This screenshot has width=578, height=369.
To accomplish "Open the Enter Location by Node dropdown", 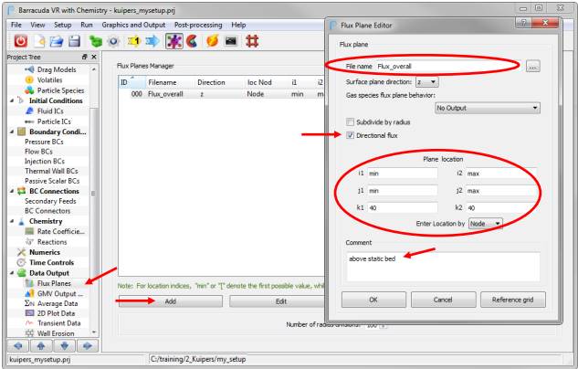I will click(486, 223).
